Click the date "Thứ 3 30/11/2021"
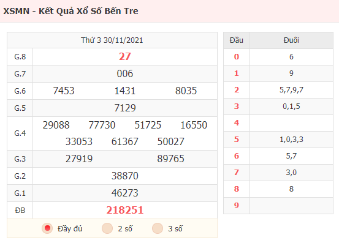The image size is (339, 243). click(x=112, y=40)
